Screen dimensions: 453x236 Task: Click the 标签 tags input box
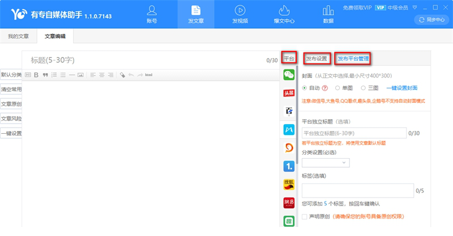point(358,191)
